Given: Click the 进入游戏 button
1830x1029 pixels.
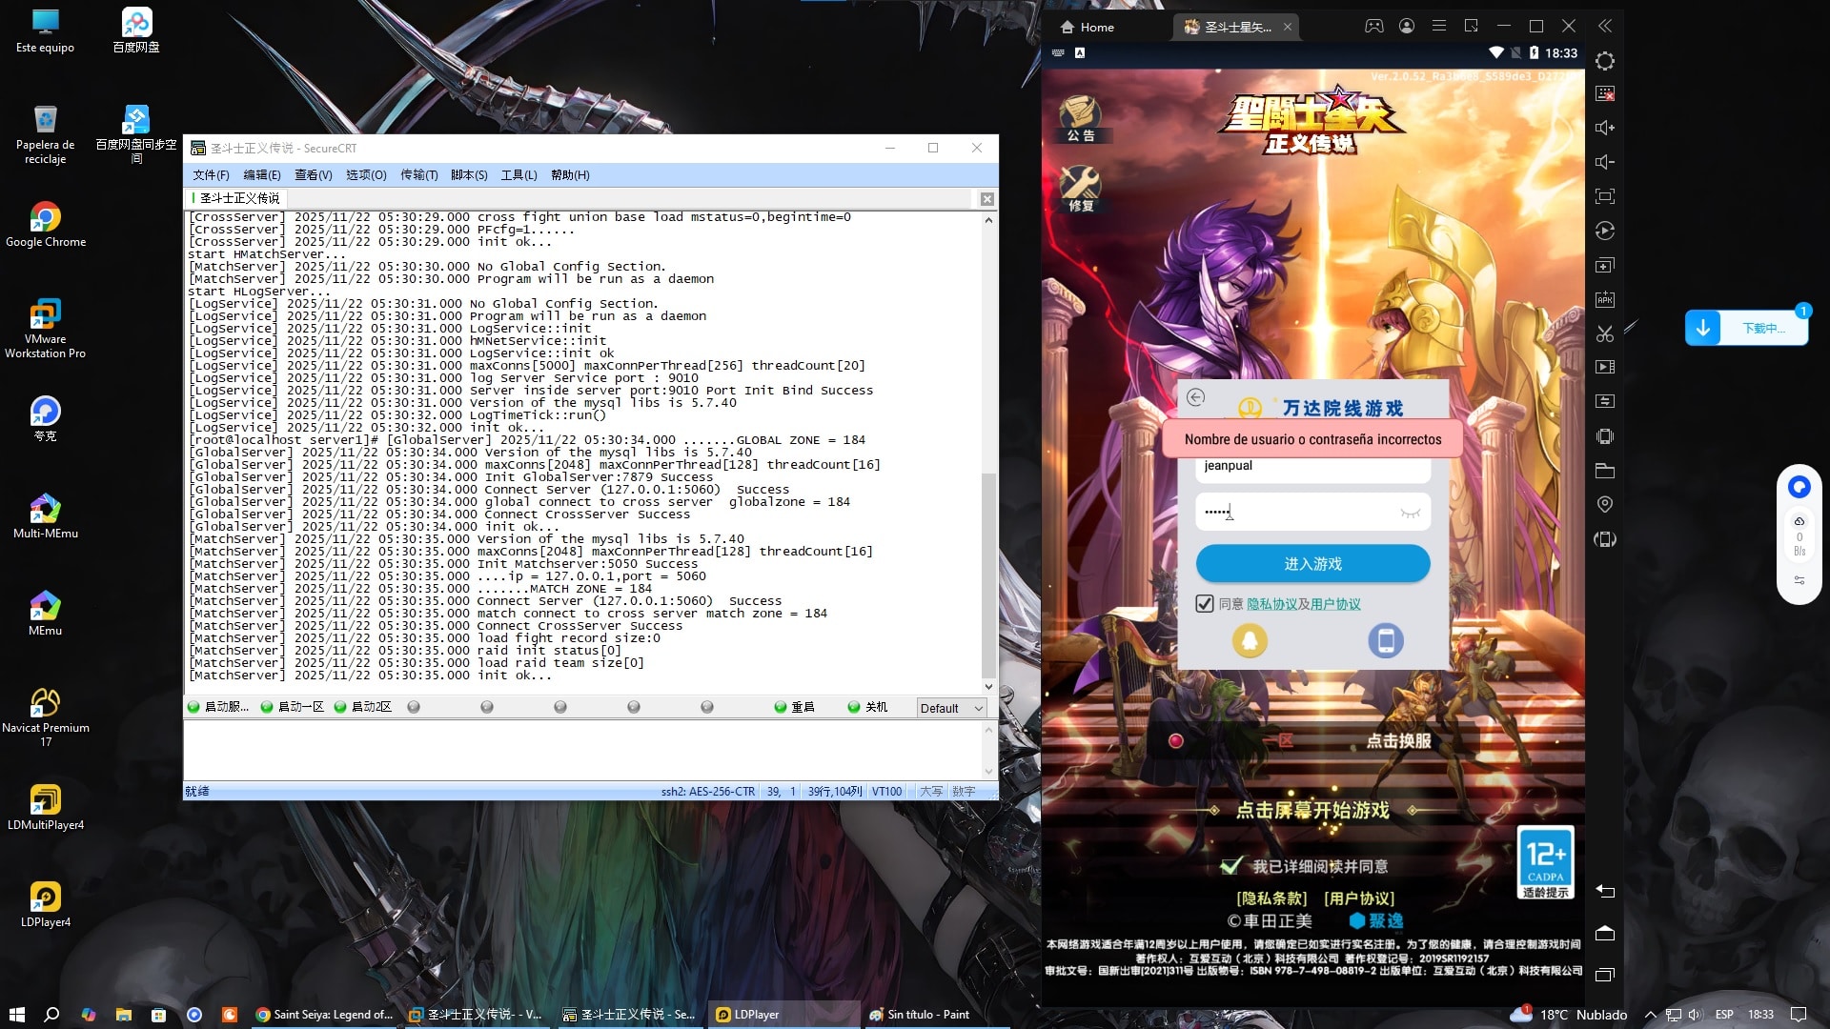Looking at the screenshot, I should point(1312,564).
